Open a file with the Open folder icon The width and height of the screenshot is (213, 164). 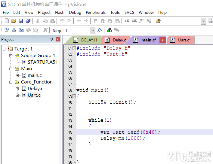pos(14,21)
